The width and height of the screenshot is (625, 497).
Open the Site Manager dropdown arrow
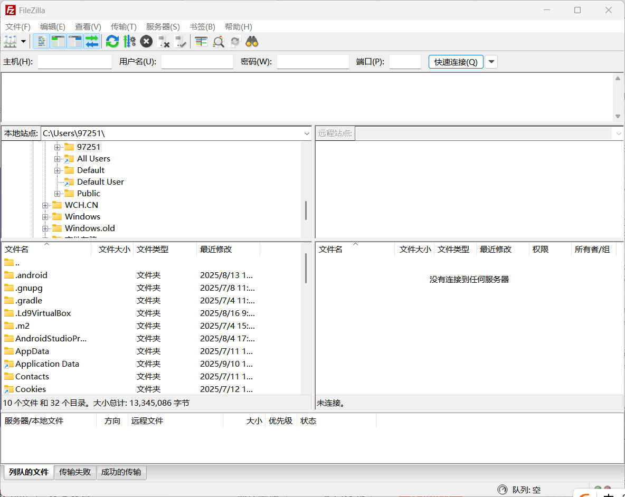[x=24, y=41]
